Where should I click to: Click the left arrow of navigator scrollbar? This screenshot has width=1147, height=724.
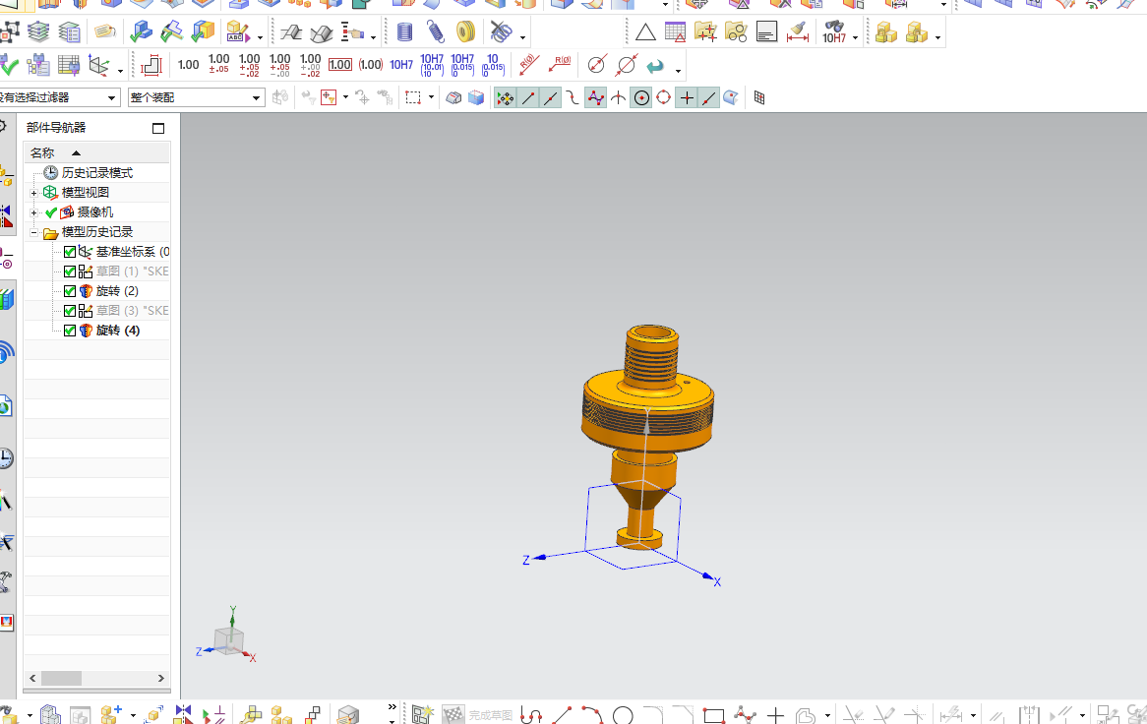(x=32, y=679)
